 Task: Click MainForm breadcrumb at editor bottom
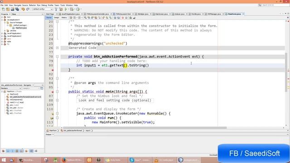(53, 131)
